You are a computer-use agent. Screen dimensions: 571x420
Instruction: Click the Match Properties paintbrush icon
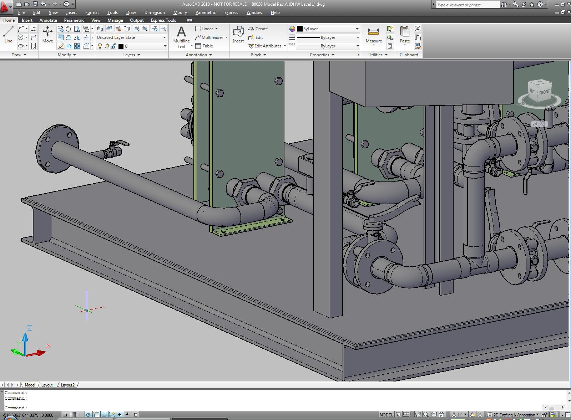[x=418, y=46]
